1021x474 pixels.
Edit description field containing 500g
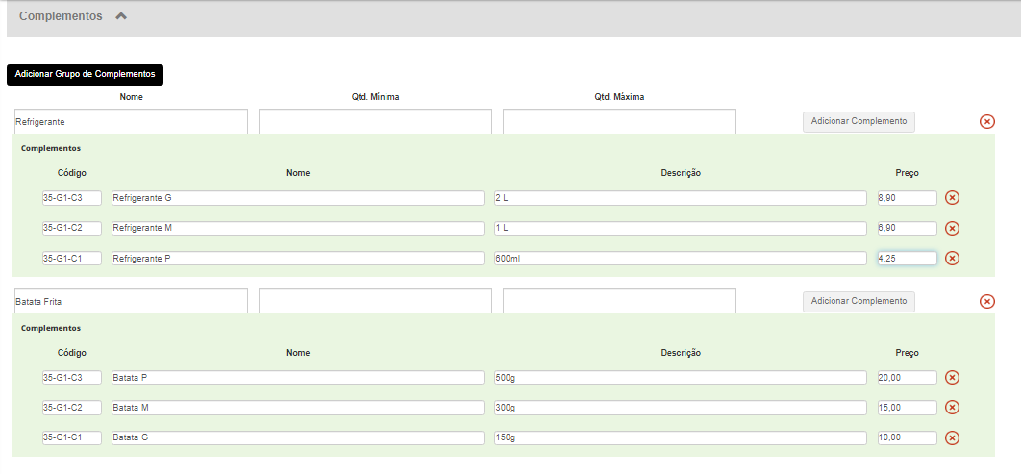681,378
